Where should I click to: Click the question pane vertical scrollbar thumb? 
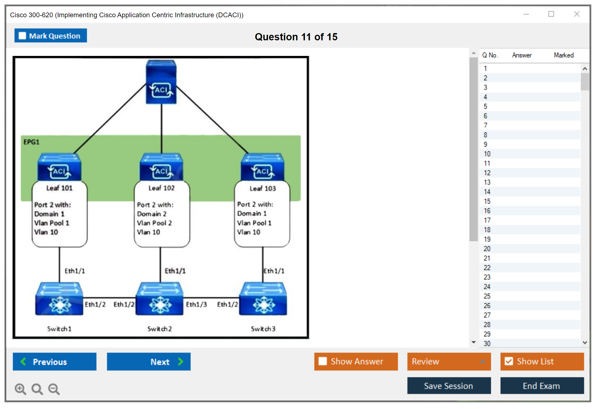pos(473,149)
